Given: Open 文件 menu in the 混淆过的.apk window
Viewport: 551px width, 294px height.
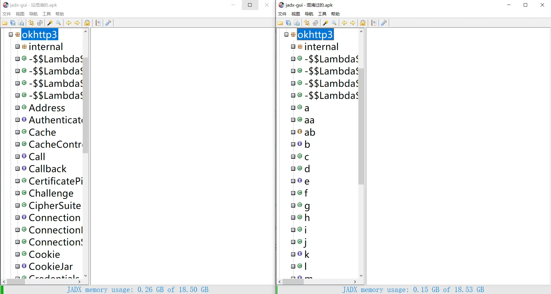Looking at the screenshot, I should [282, 14].
